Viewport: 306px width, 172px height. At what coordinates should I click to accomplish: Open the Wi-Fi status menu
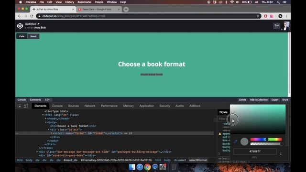tap(232, 2)
